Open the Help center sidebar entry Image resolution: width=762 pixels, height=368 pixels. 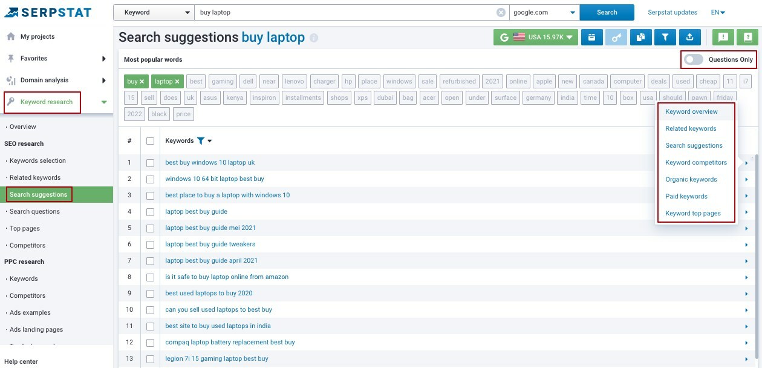click(x=21, y=361)
